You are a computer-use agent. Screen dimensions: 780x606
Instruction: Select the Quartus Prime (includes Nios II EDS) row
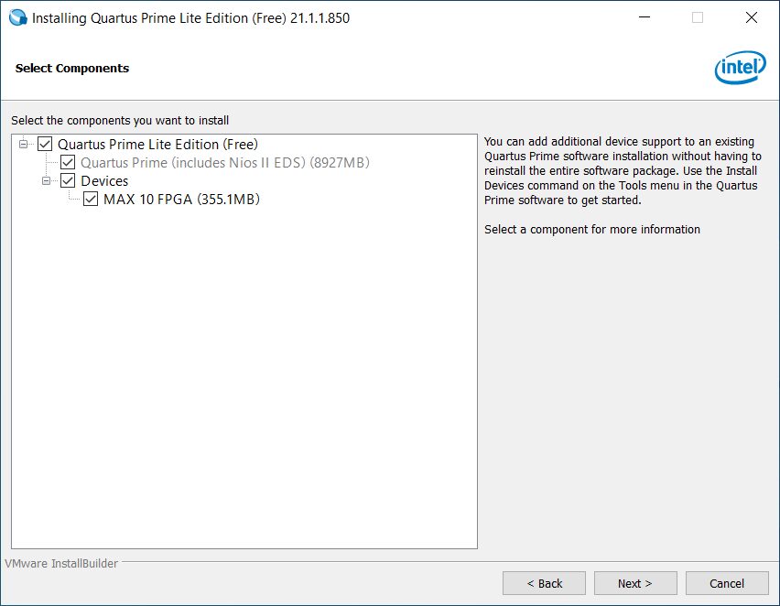[225, 163]
